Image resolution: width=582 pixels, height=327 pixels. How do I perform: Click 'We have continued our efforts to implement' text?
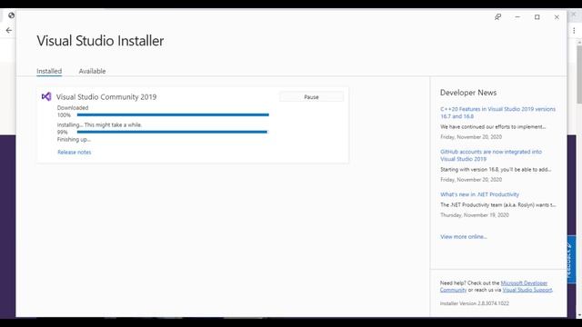493,127
